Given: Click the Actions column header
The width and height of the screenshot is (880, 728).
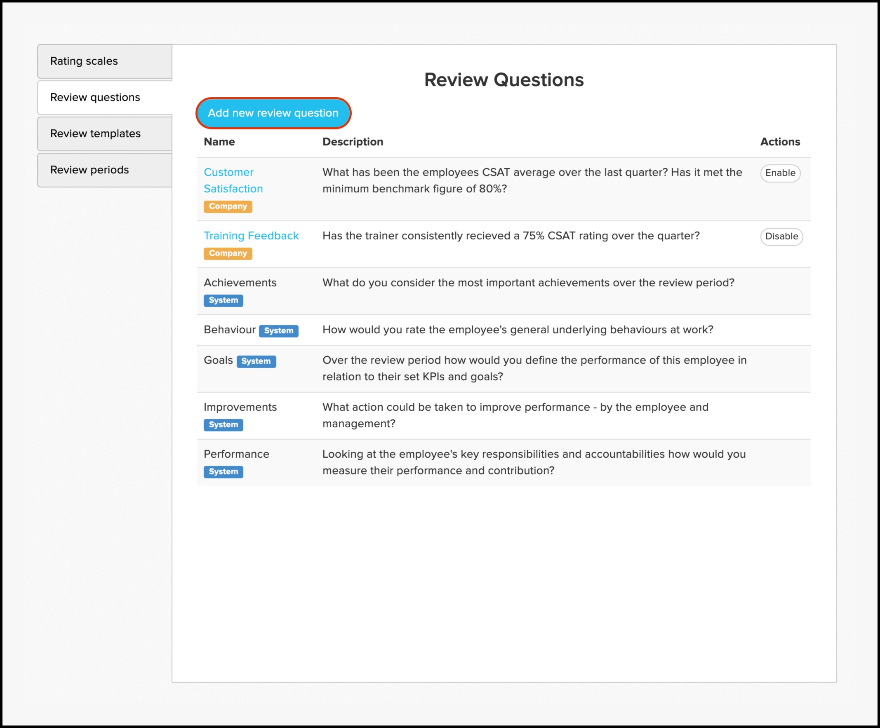Looking at the screenshot, I should coord(779,142).
